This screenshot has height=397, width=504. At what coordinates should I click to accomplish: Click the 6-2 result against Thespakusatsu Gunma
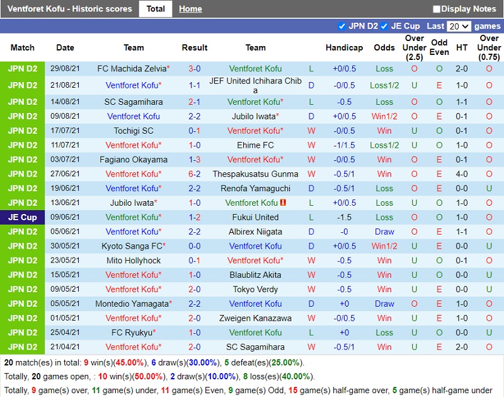click(195, 174)
